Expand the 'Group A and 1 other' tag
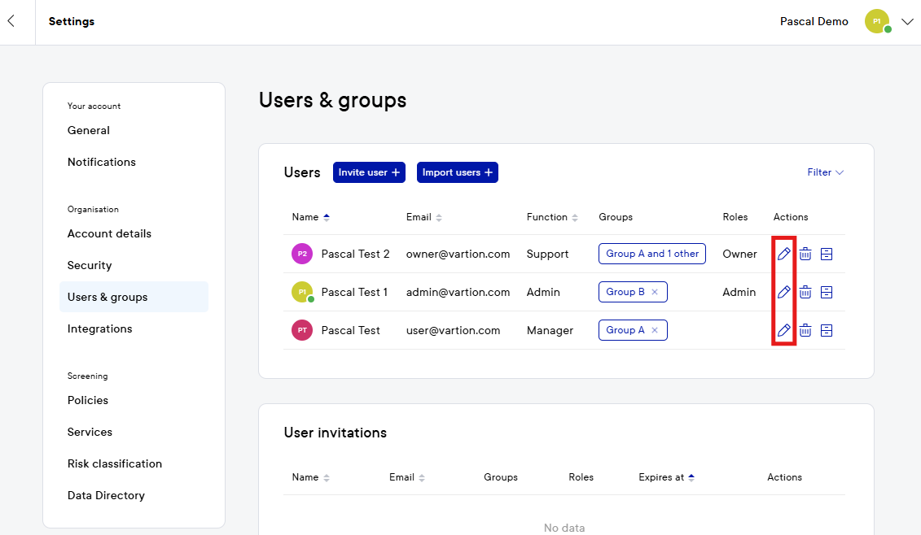The height and width of the screenshot is (535, 921). [652, 254]
